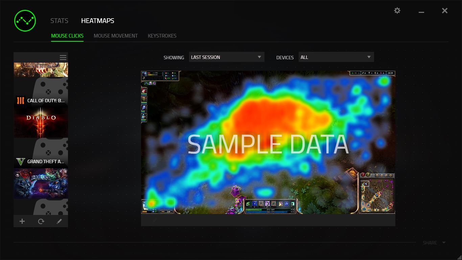
Task: Open settings via the gear icon
Action: click(397, 10)
